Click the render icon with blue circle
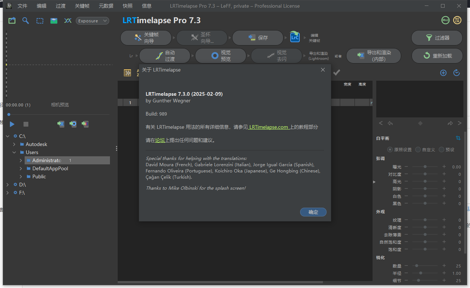 (x=73, y=124)
